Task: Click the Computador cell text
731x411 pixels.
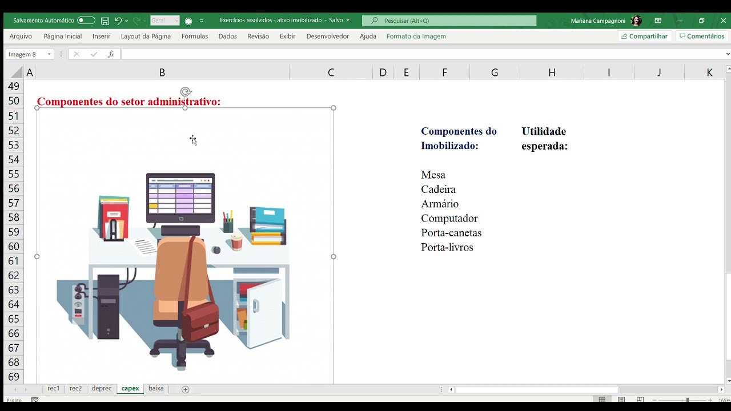Action: (x=449, y=218)
